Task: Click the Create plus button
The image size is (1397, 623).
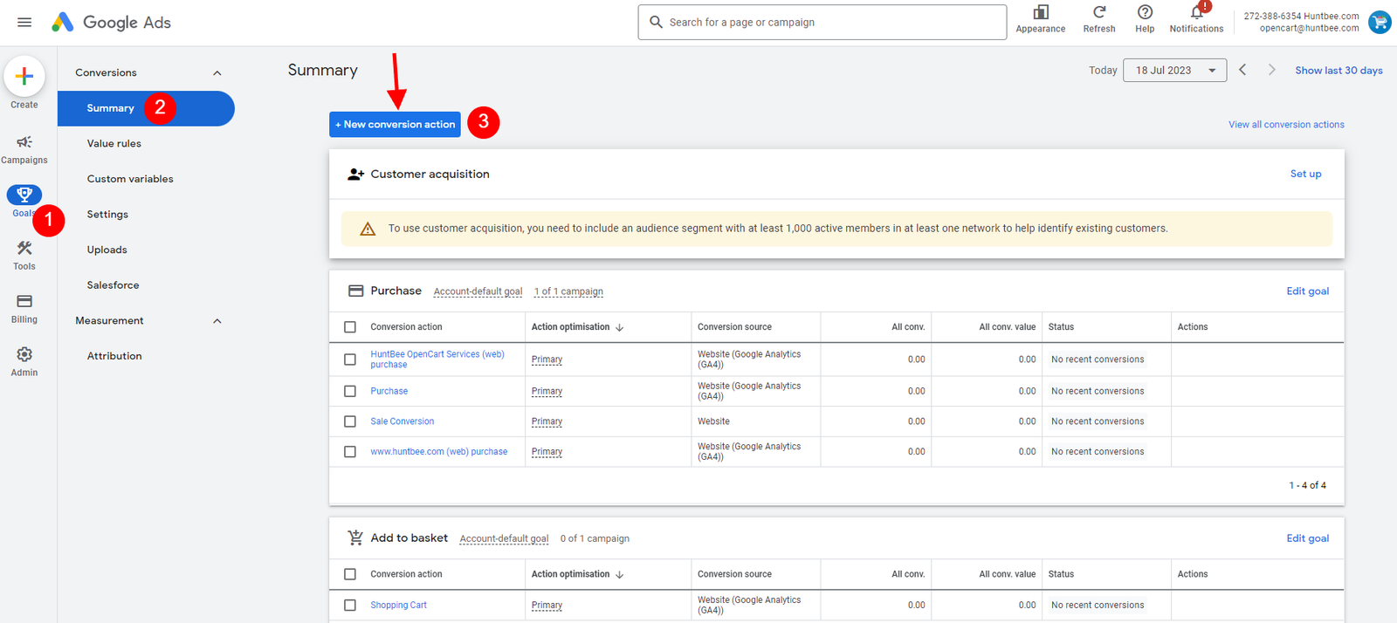Action: coord(24,77)
